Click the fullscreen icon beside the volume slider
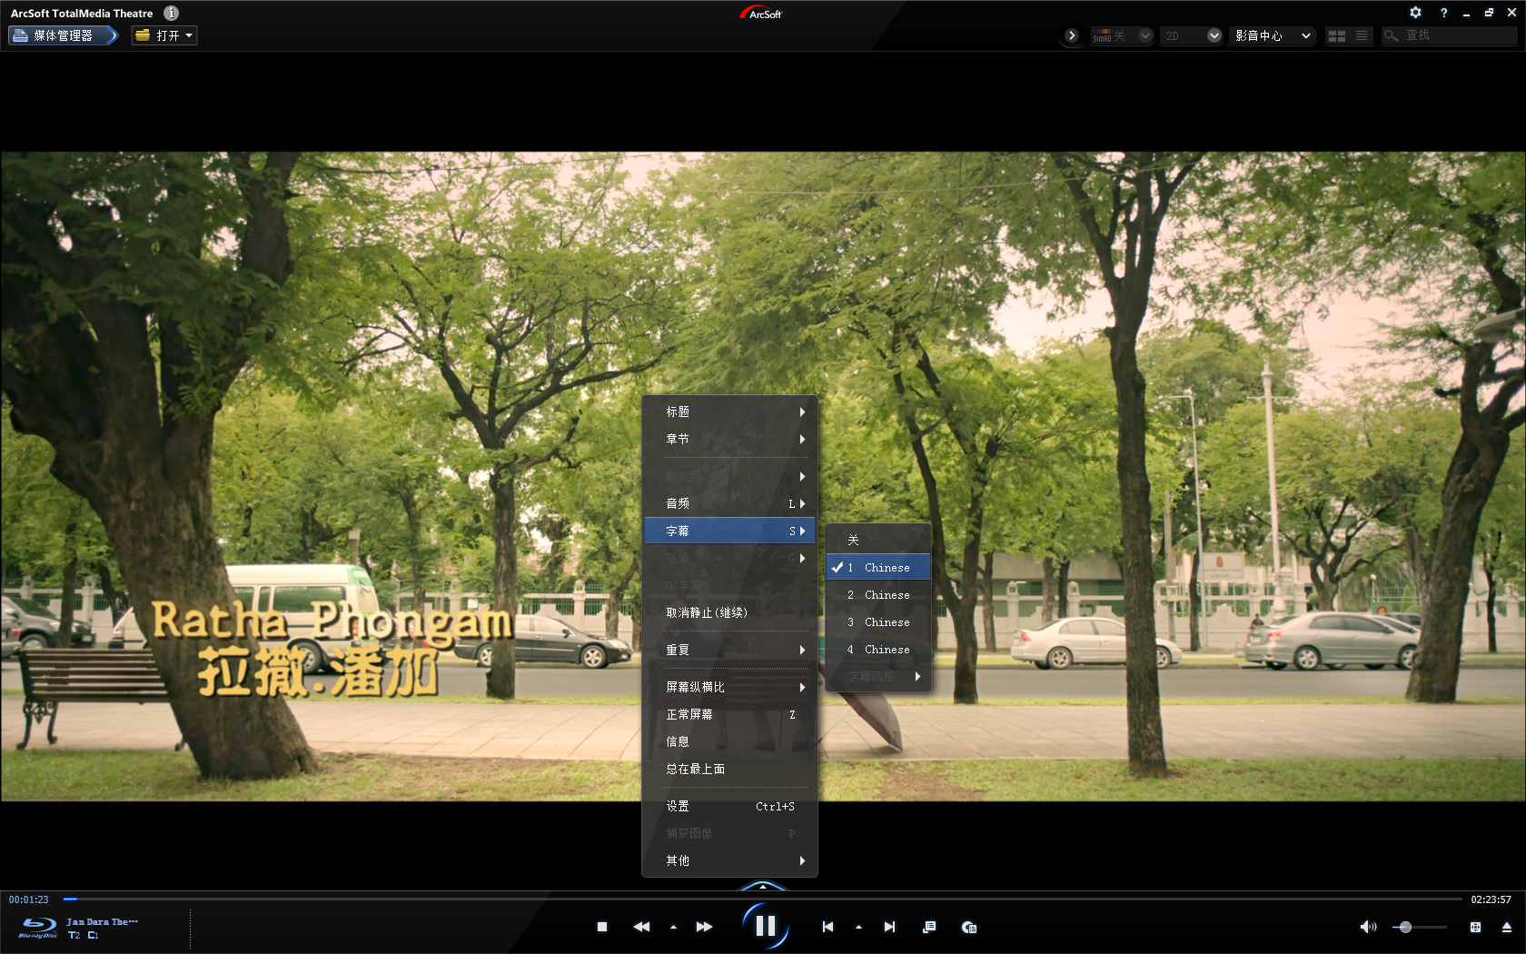The image size is (1526, 954). [x=1475, y=927]
